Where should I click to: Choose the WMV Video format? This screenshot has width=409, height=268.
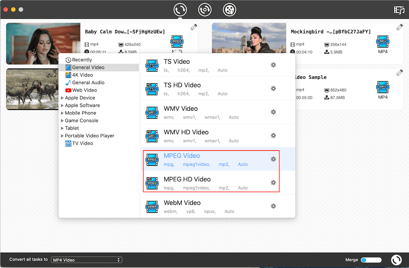[x=181, y=109]
